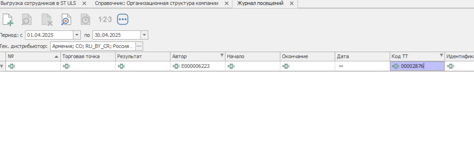Close the Выгрузка сотрудников в ST ULS tab
Screen dimensions: 474x164
(84, 3)
